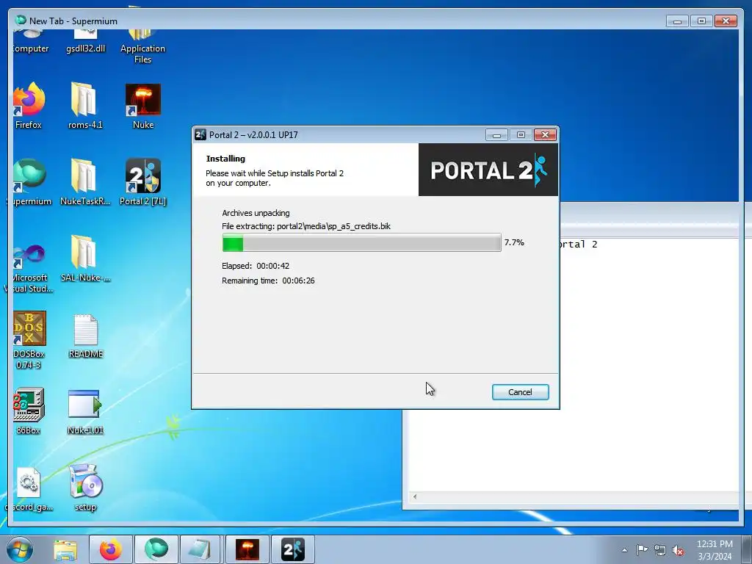This screenshot has width=752, height=564.
Task: Close the Portal 2 installer window
Action: coord(546,135)
